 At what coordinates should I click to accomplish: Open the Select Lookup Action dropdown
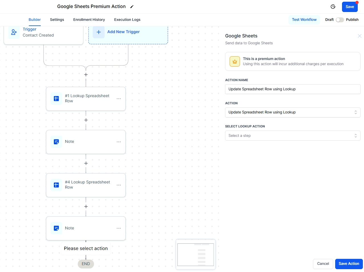[292, 136]
